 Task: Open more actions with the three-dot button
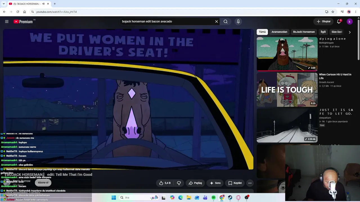coord(250,183)
